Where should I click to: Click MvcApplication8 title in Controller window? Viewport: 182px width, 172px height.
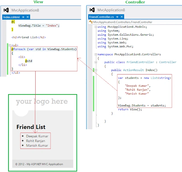point(111,10)
